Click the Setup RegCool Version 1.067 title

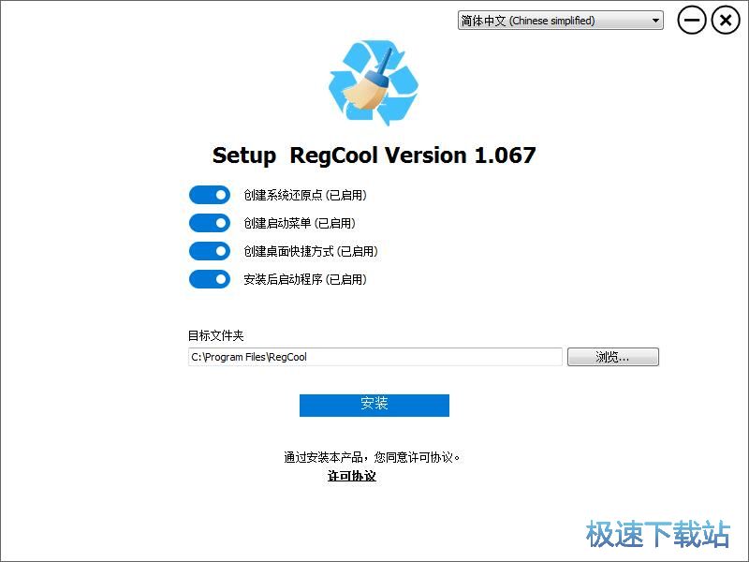(x=374, y=155)
